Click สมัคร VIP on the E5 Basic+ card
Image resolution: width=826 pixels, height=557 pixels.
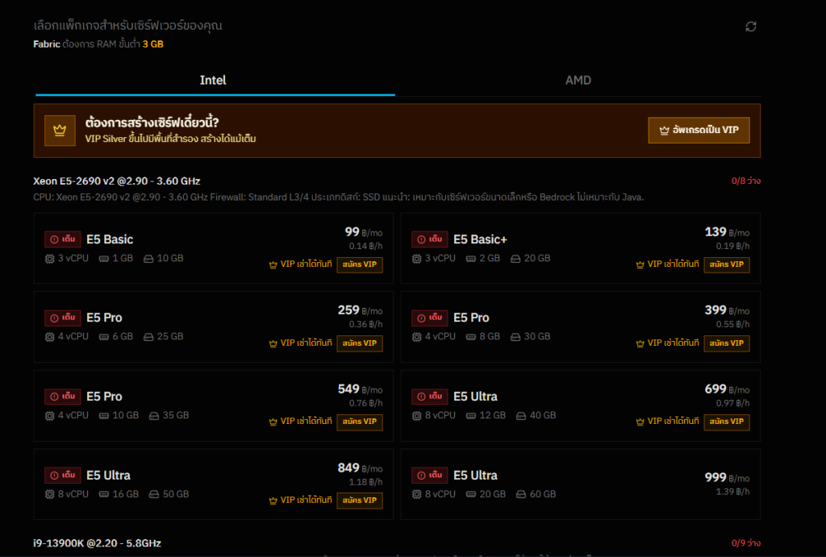(x=727, y=264)
